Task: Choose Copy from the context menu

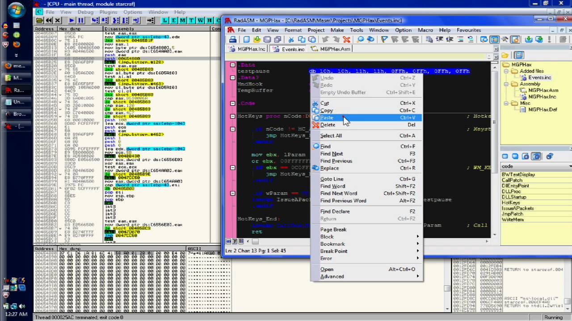Action: click(x=366, y=111)
